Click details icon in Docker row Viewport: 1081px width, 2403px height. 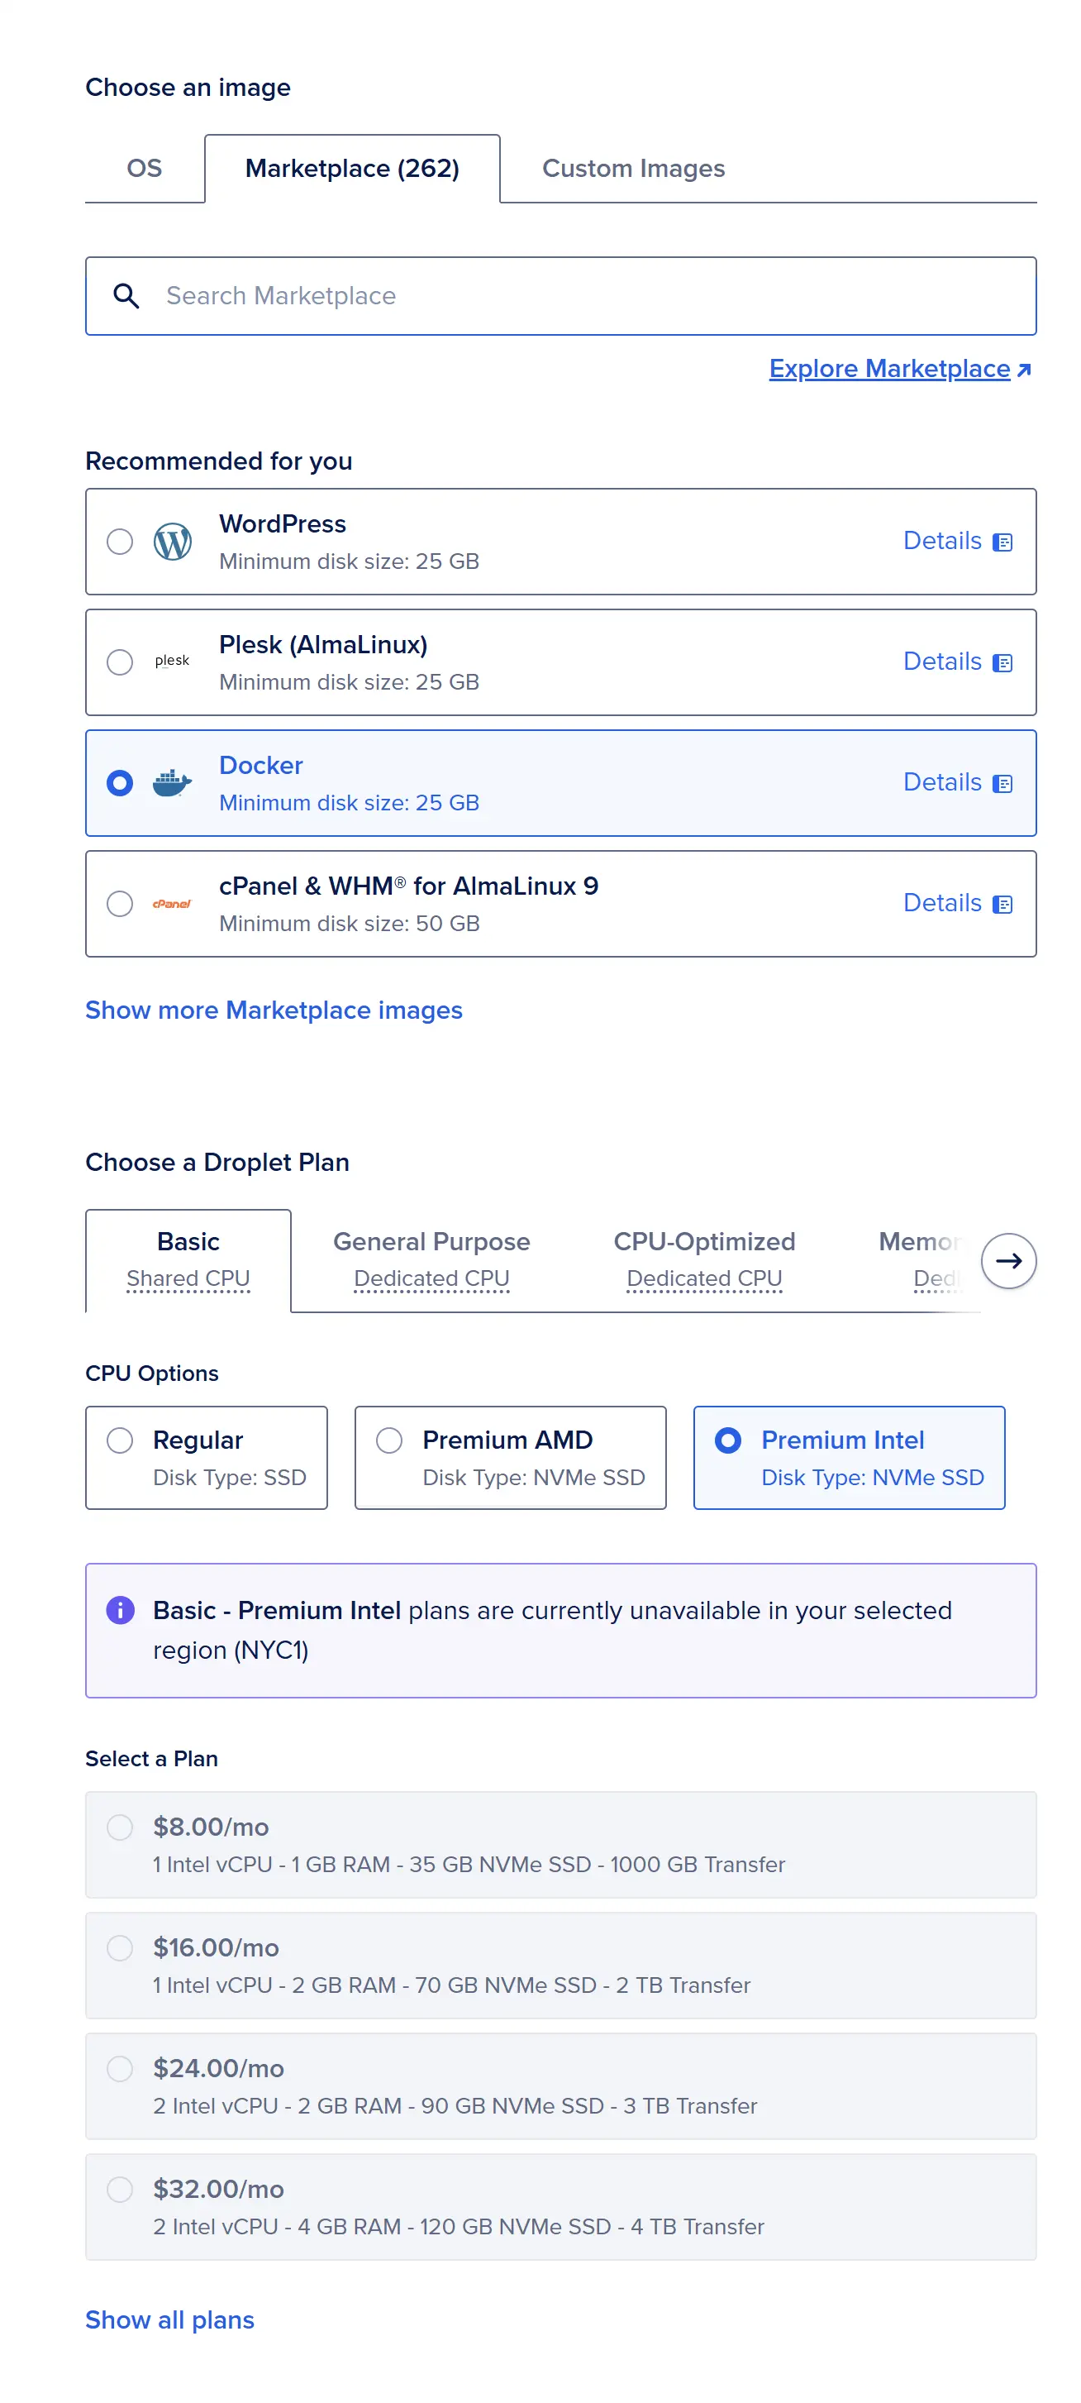pyautogui.click(x=1002, y=784)
